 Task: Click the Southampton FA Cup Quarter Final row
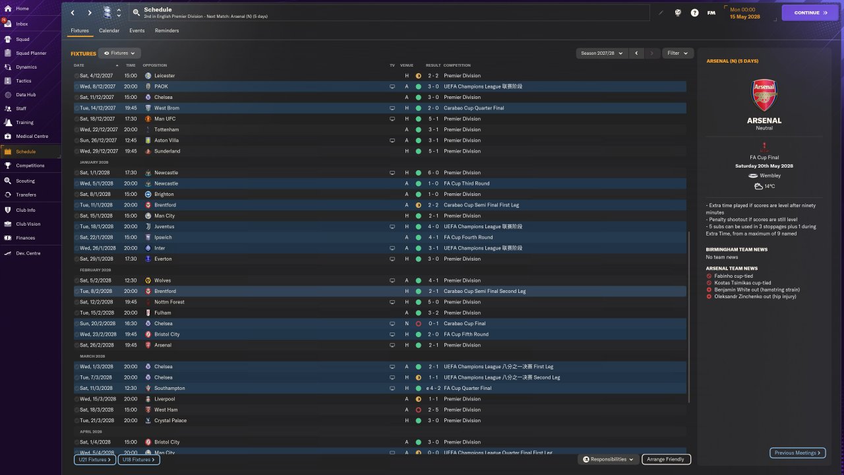point(380,389)
